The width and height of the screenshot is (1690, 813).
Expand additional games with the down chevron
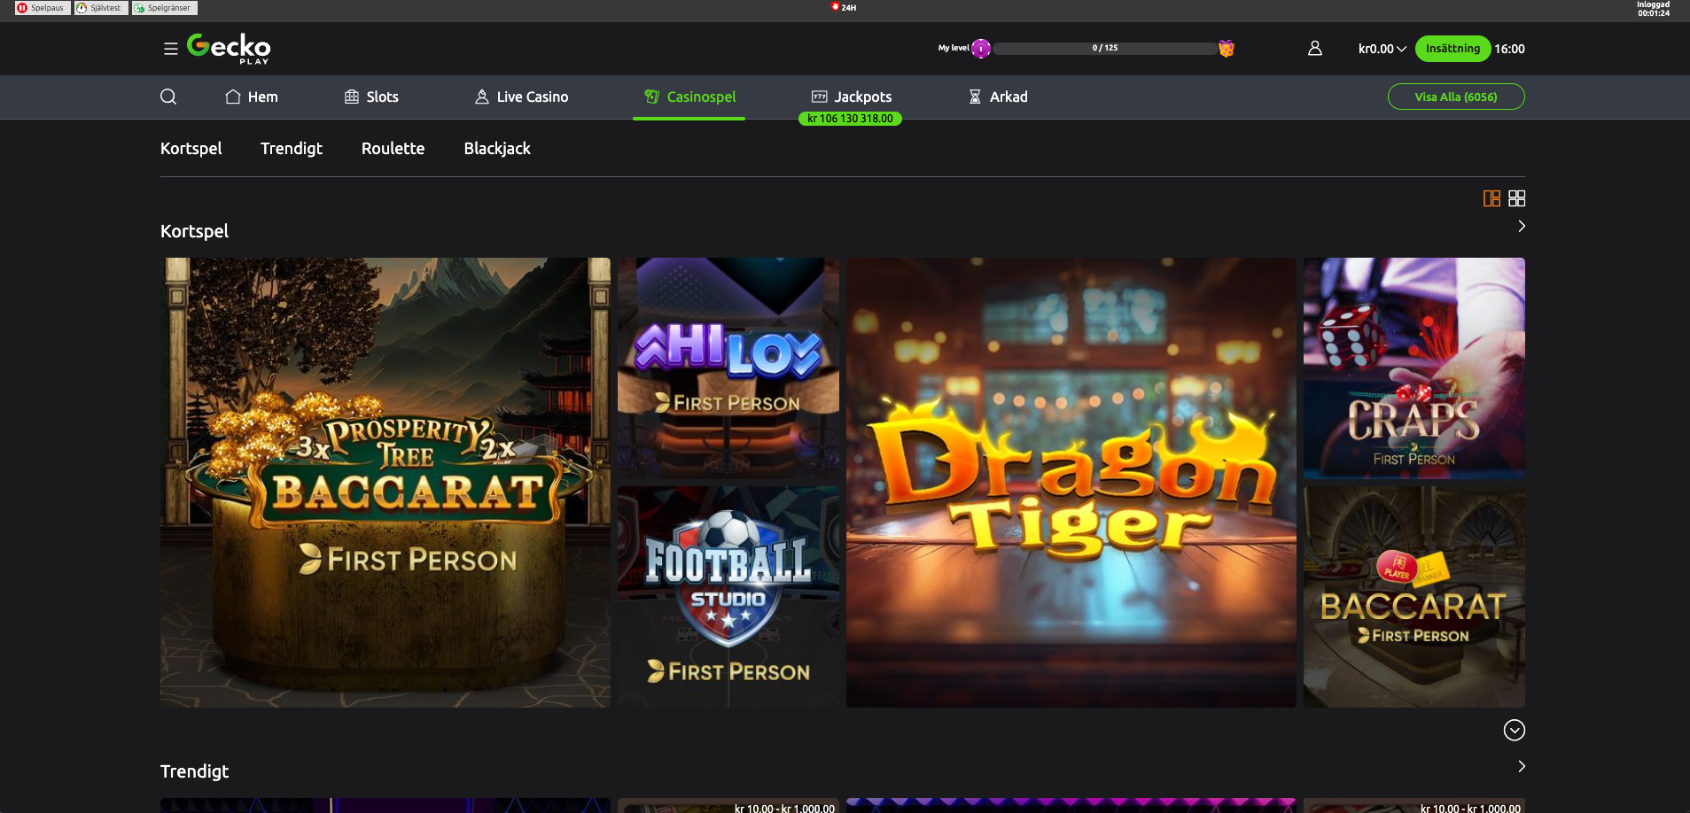point(1515,730)
